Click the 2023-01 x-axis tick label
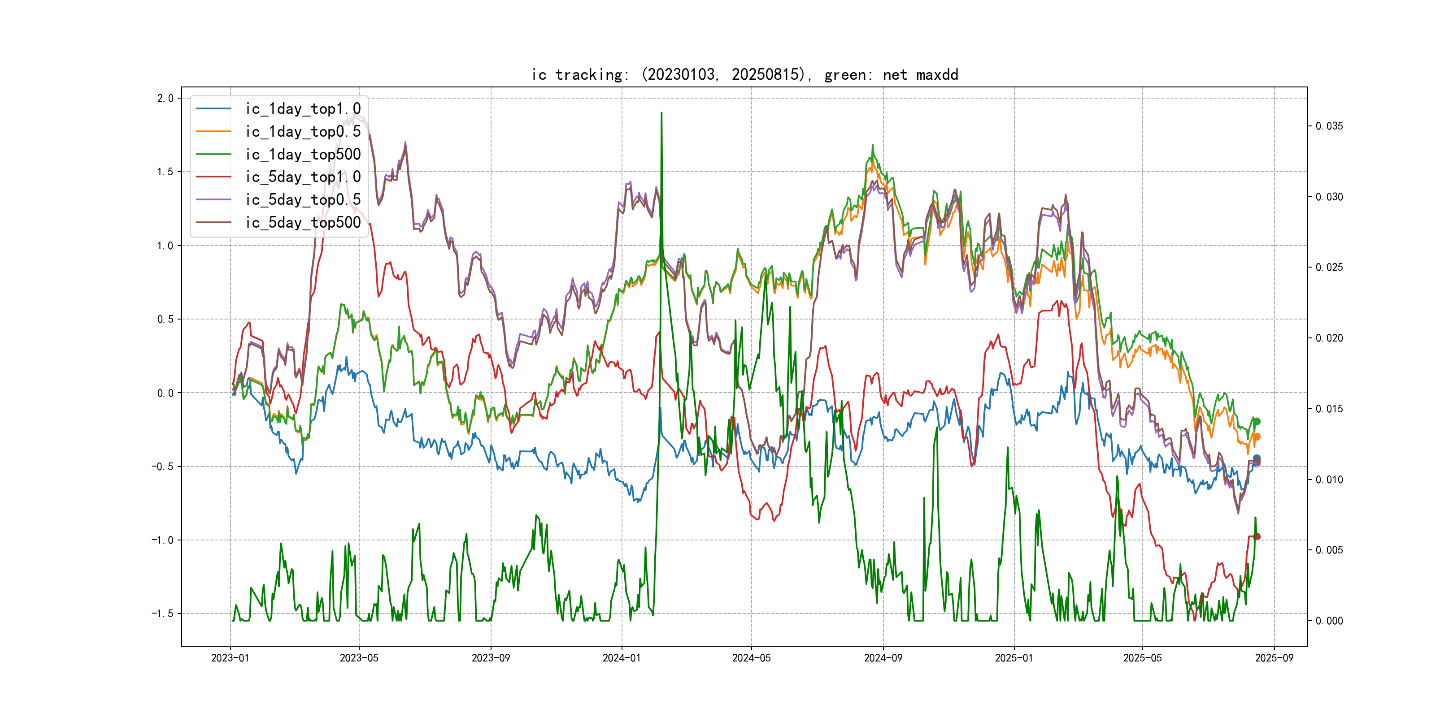This screenshot has width=1453, height=726. click(230, 658)
